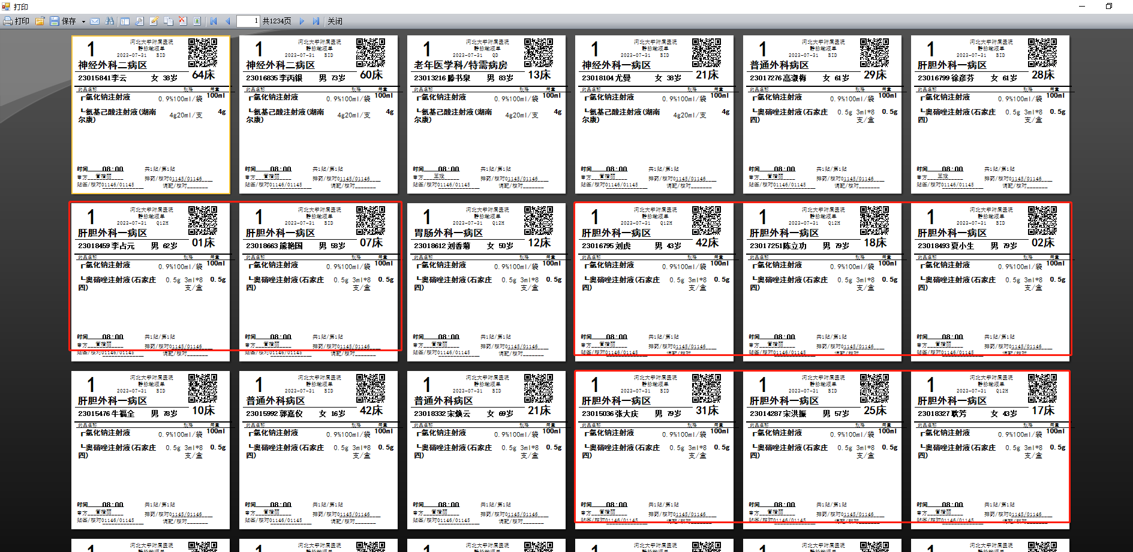Image resolution: width=1133 pixels, height=552 pixels.
Task: Click patient ID 23018332 on the 宋焕云 label
Action: pos(430,414)
